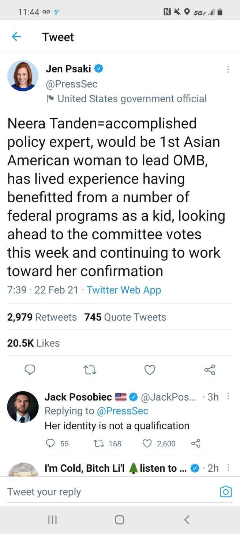Tap the Twitter Web App source link

pyautogui.click(x=124, y=290)
